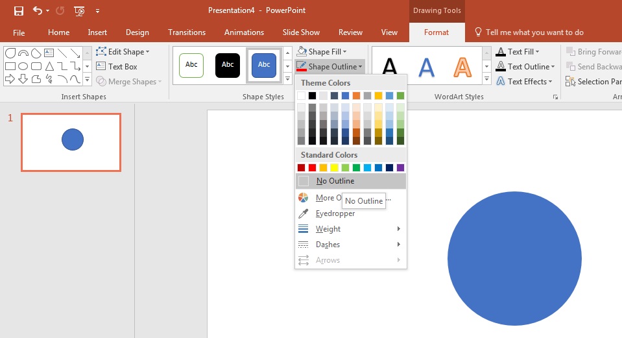Expand the WordArt Styles gallery More button

click(x=486, y=79)
